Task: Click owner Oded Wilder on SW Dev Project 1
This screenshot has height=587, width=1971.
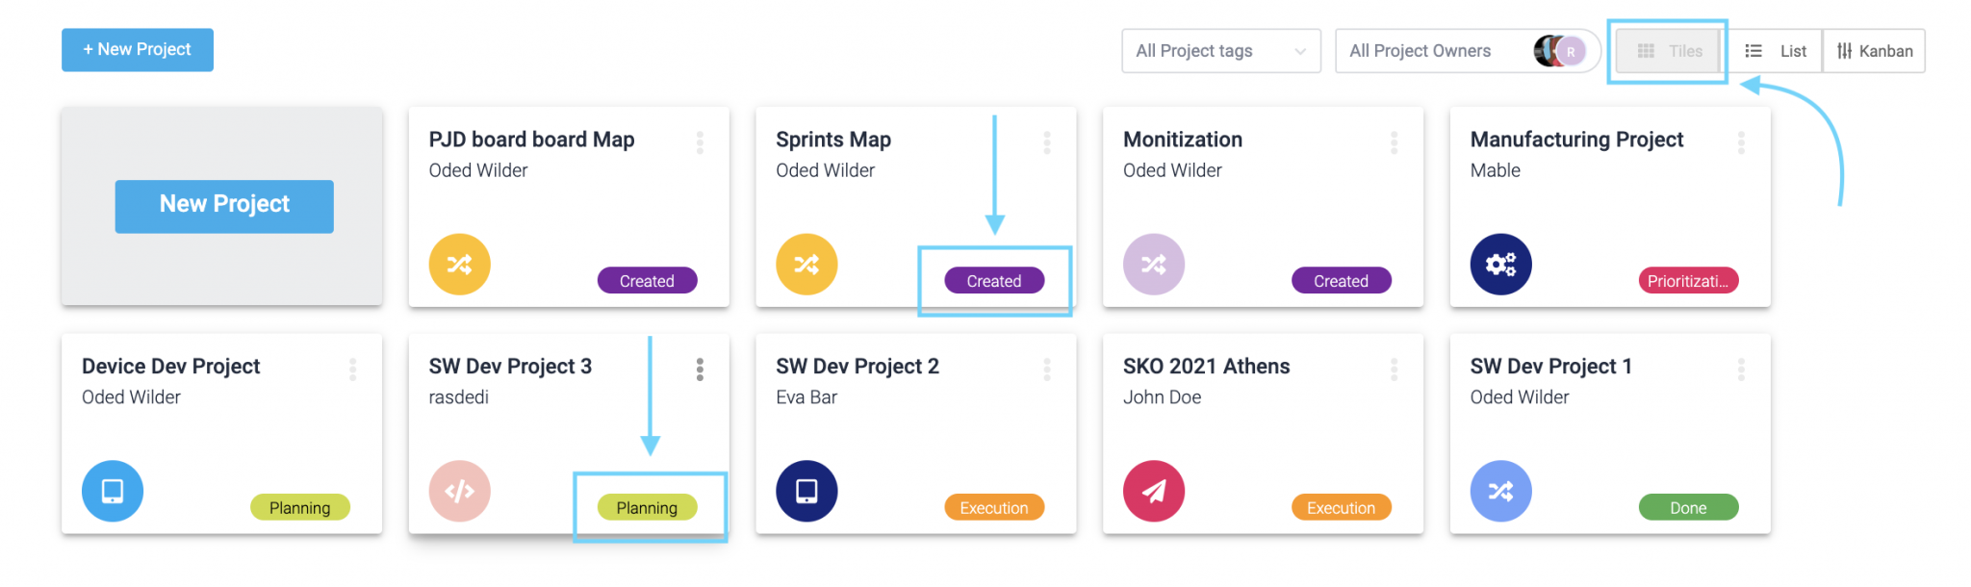Action: (1520, 397)
